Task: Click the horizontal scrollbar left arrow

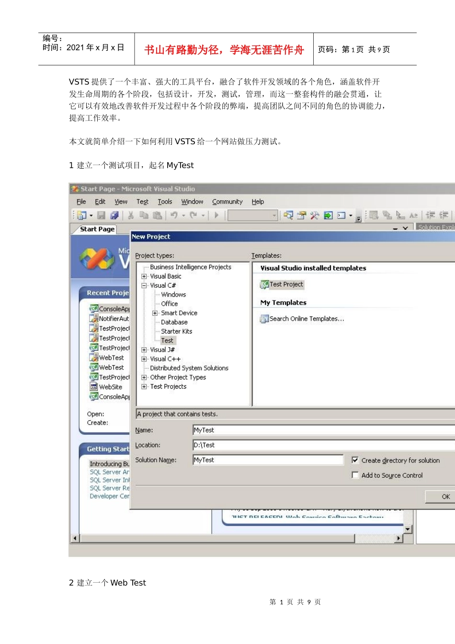Action: point(75,539)
